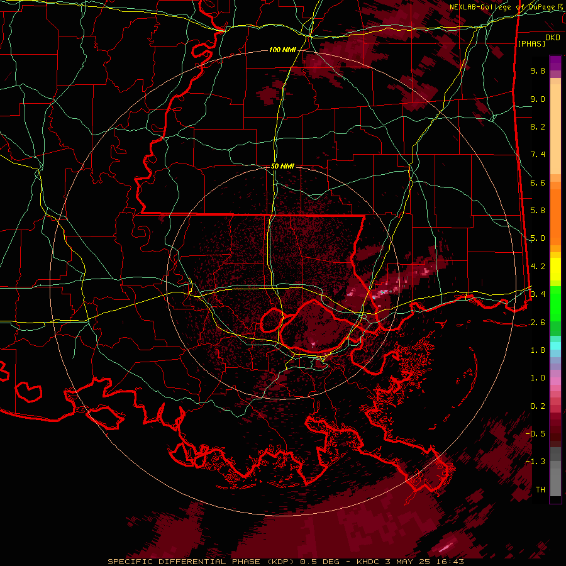Click the 50 NMI range ring label

click(282, 166)
